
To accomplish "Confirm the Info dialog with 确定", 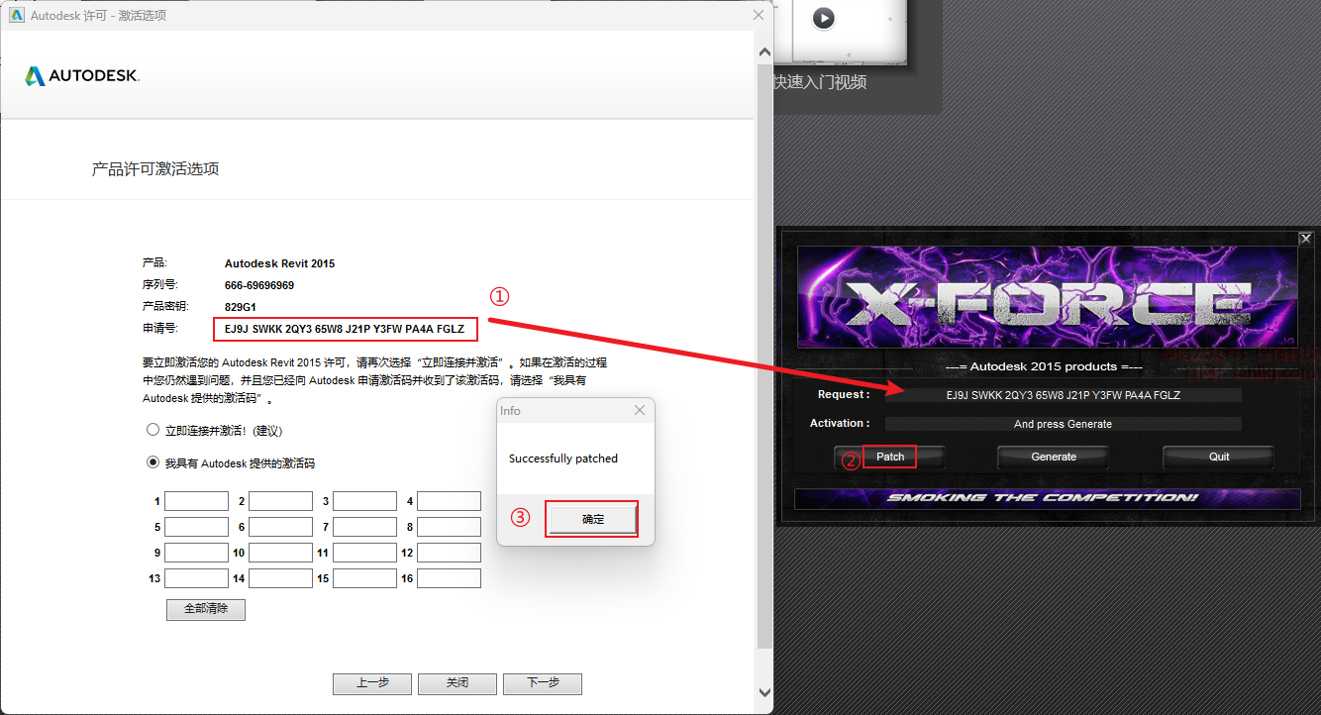I will [x=592, y=520].
